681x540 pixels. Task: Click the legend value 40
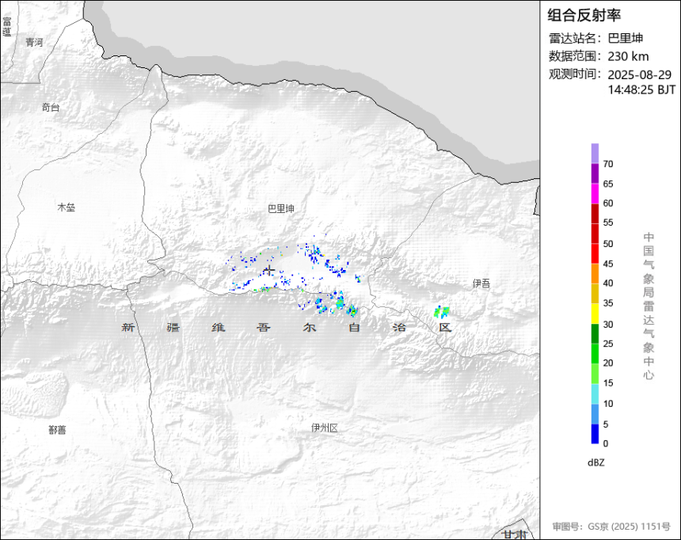[608, 283]
